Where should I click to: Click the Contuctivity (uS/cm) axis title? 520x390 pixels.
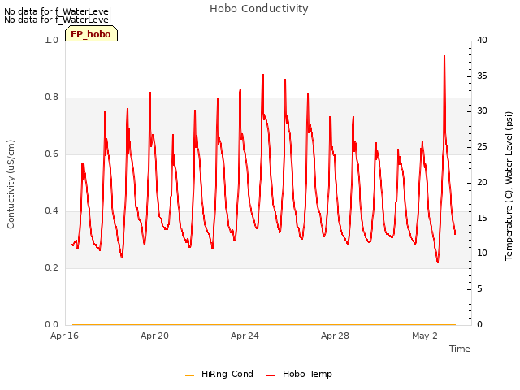(x=11, y=184)
